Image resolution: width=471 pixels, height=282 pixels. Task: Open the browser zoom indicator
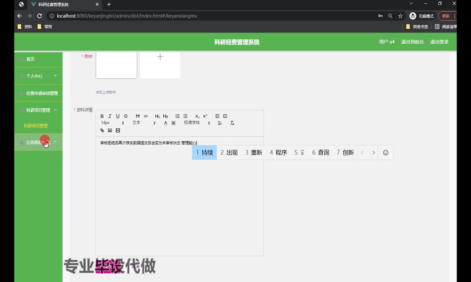tap(390, 16)
